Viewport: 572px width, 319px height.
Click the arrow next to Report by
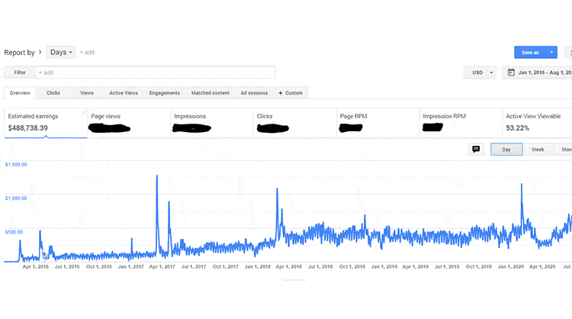[40, 52]
